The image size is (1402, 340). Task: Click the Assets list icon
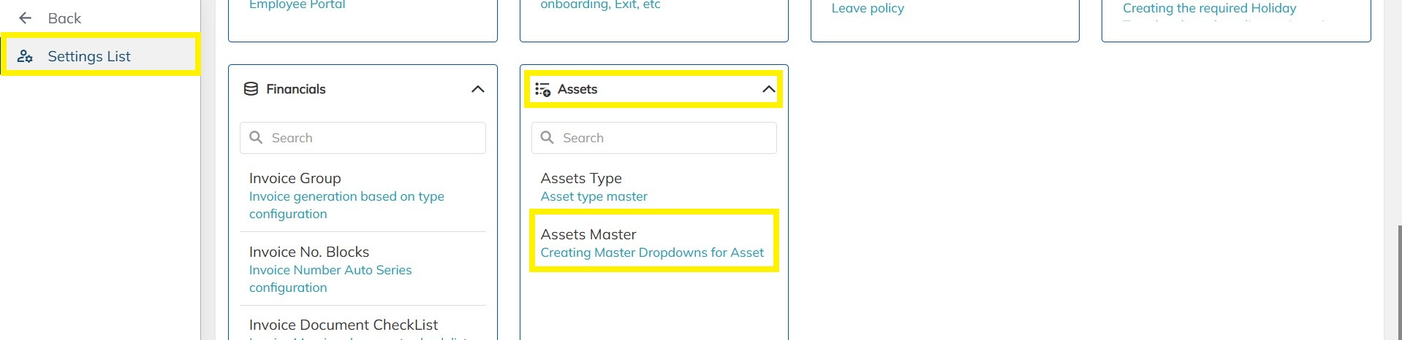point(542,89)
